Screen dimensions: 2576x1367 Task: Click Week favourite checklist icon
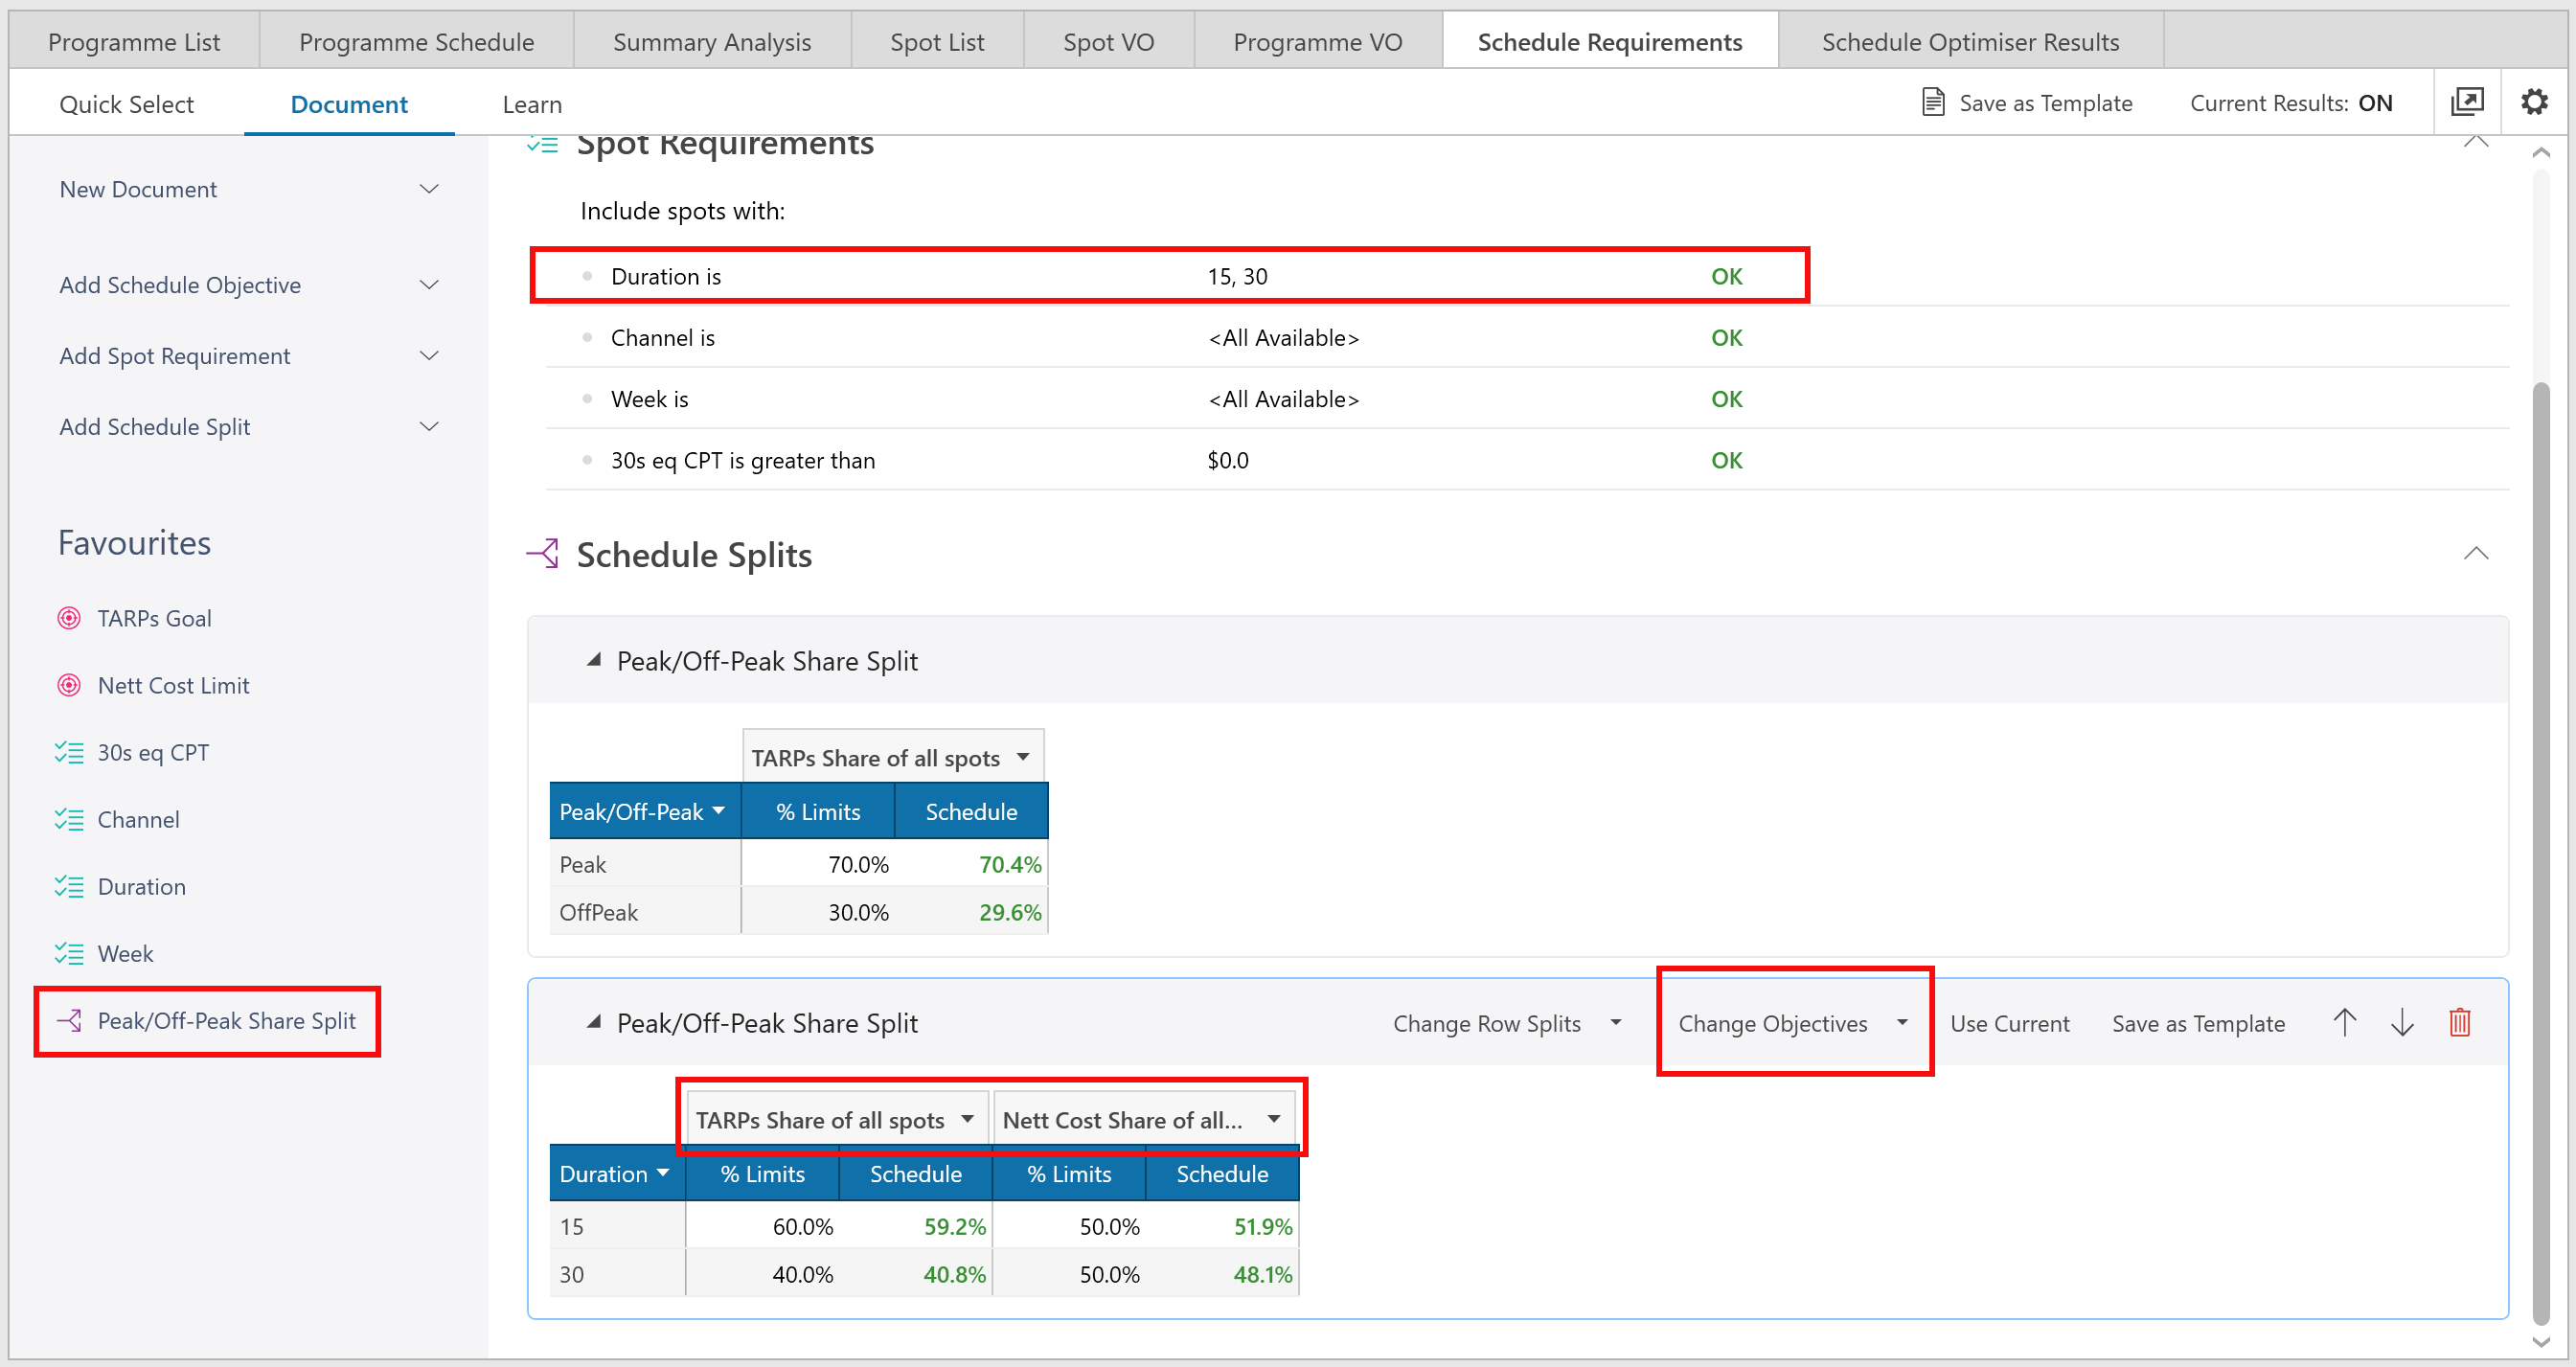pyautogui.click(x=69, y=953)
